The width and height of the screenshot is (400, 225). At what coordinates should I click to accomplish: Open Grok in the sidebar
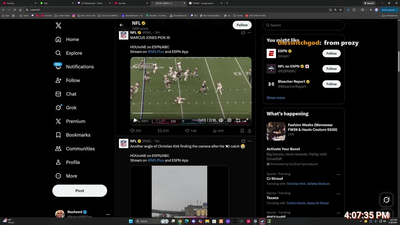point(66,107)
